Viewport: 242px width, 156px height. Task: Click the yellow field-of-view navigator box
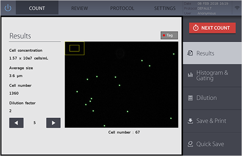74,48
